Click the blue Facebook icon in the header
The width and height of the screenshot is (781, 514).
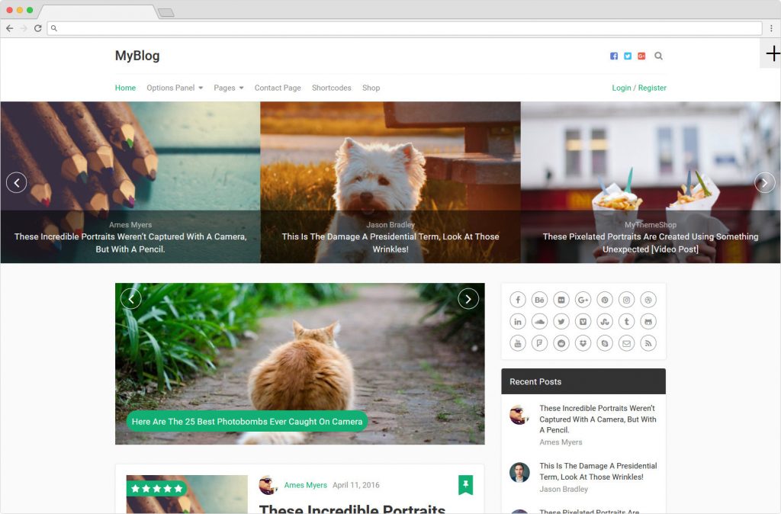click(x=614, y=56)
